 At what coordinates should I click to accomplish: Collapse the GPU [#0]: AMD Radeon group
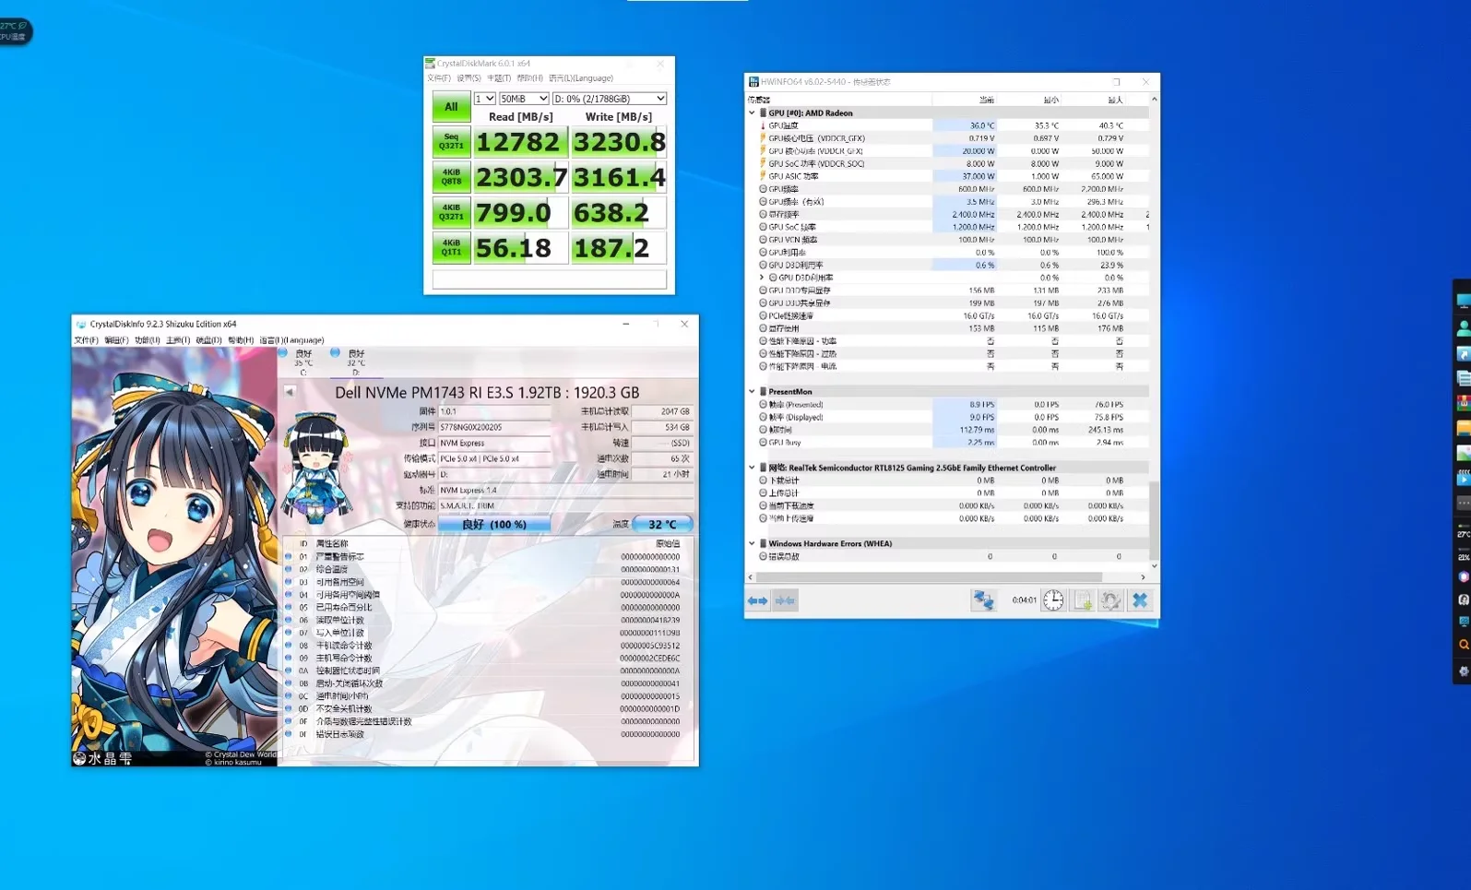(x=753, y=113)
